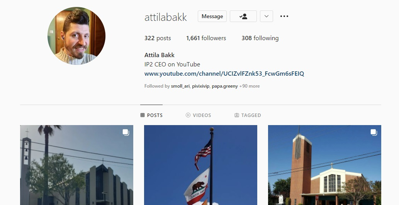399x205 pixels.
Task: Switch to the VIDEOS tab
Action: pyautogui.click(x=199, y=115)
